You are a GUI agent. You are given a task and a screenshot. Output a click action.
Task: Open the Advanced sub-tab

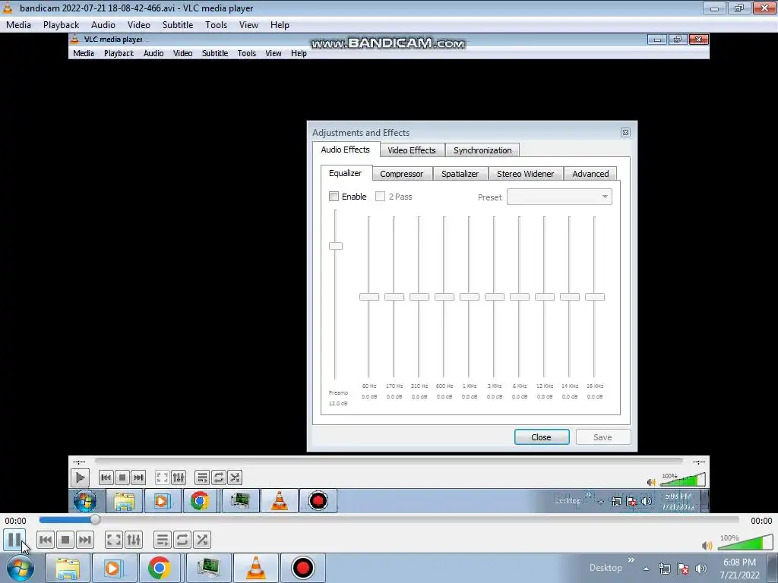point(590,174)
